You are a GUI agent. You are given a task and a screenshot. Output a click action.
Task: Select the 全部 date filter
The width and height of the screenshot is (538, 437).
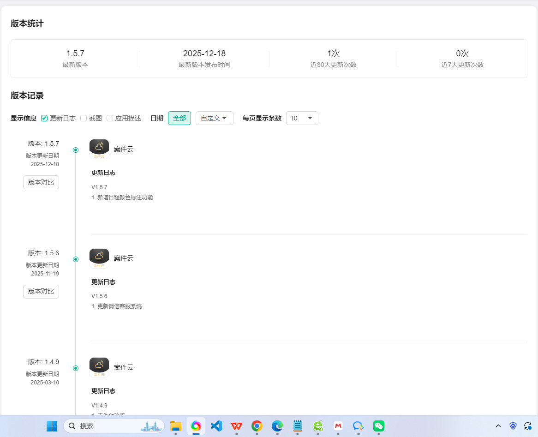pos(179,118)
